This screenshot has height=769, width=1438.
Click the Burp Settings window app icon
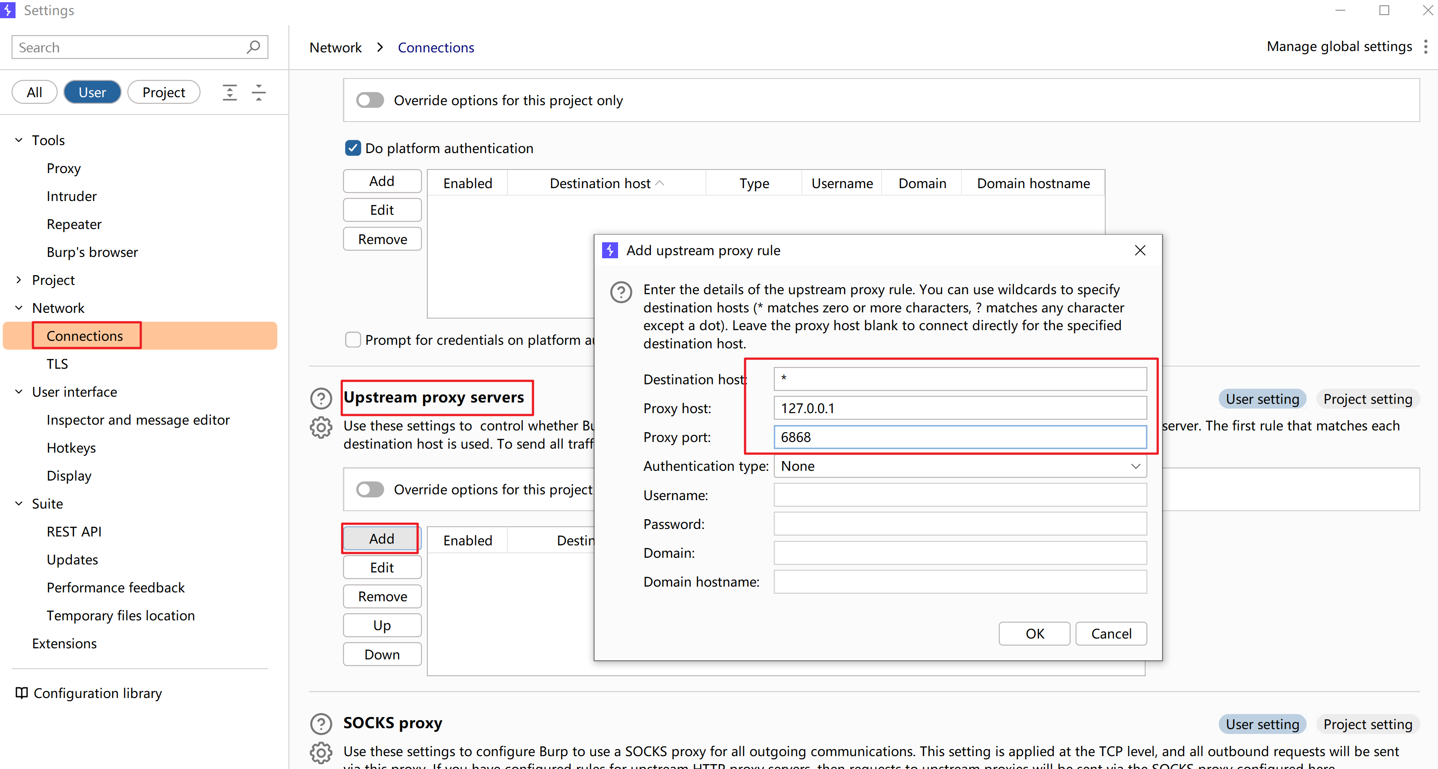coord(8,10)
